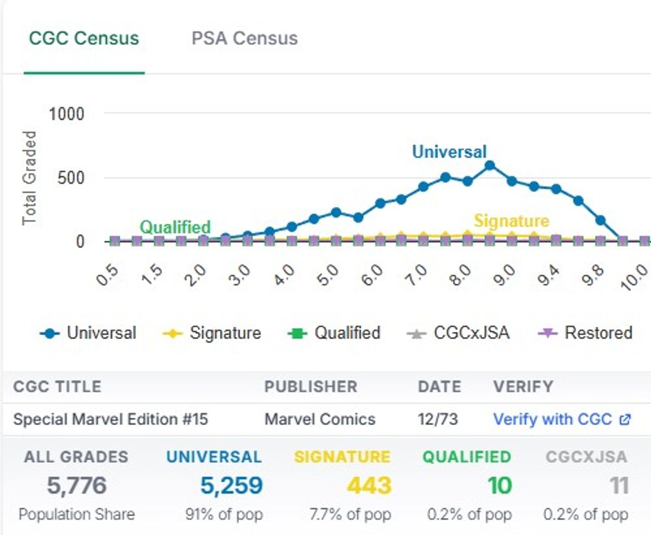Click the Universal peak data point on chart
Viewport: 651px width, 535px height.
(x=490, y=165)
